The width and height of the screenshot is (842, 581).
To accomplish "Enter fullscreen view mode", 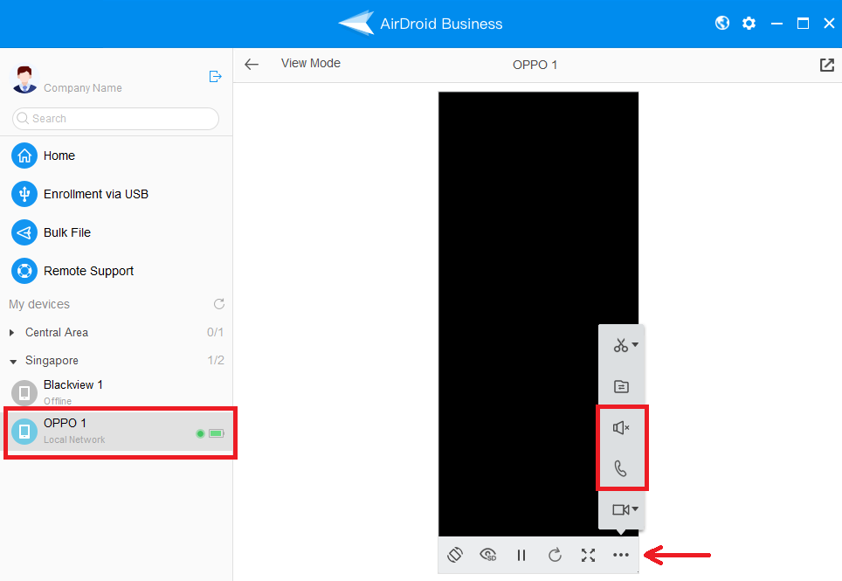I will 588,555.
